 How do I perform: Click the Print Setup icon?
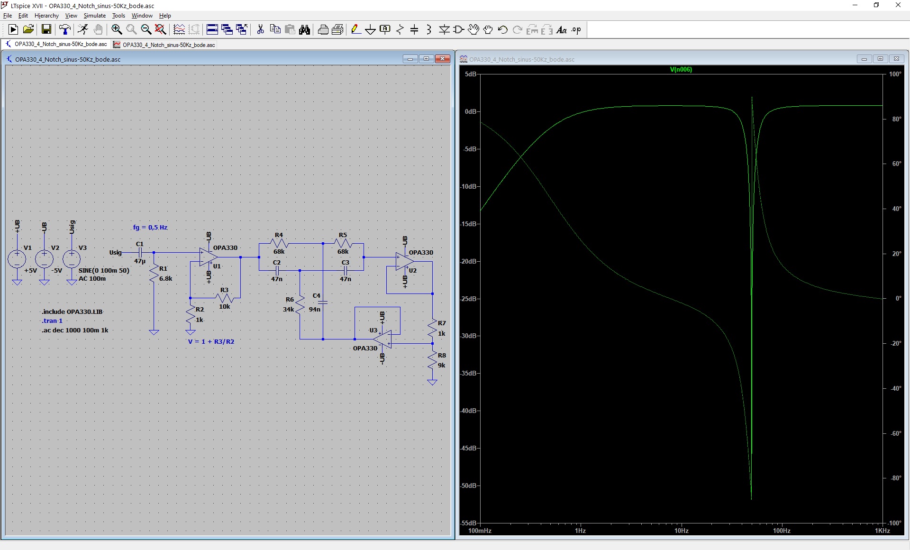(323, 30)
